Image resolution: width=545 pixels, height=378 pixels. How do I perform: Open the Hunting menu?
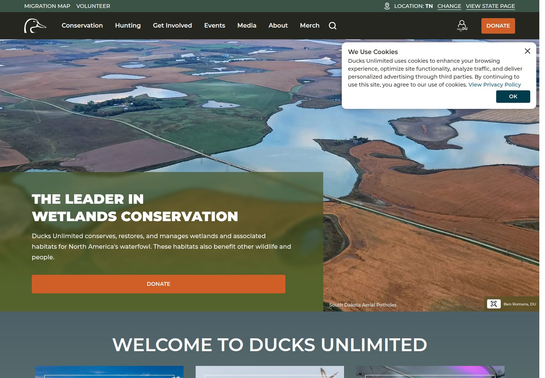pyautogui.click(x=128, y=25)
